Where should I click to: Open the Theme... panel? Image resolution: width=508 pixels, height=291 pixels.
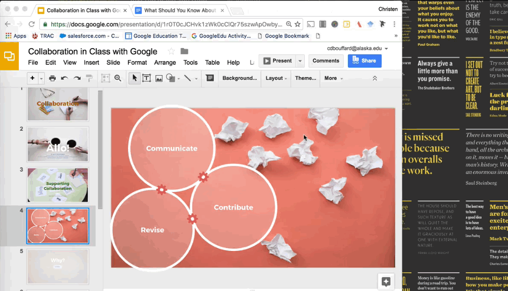click(305, 78)
